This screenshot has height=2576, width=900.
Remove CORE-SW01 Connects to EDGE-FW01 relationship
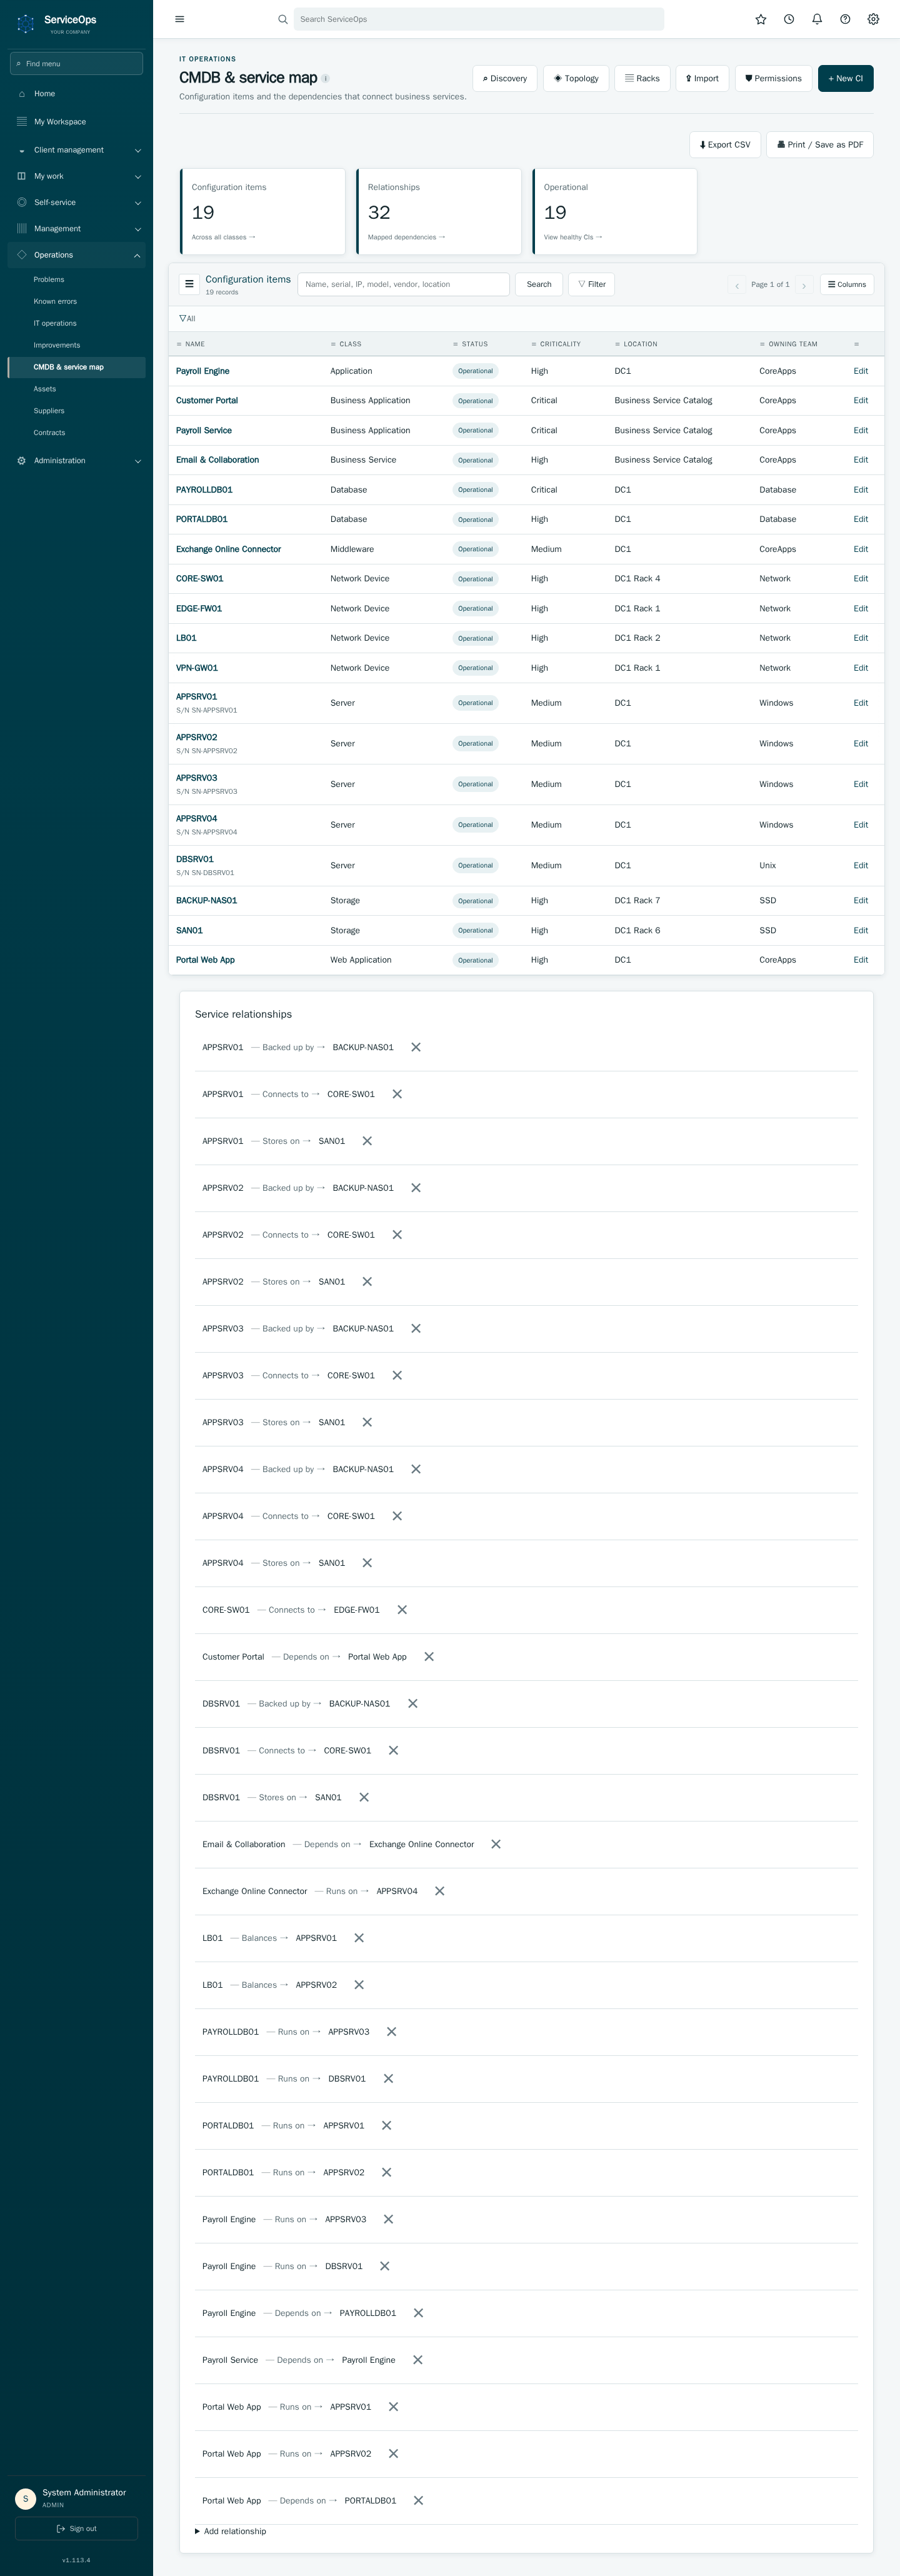click(x=402, y=1610)
